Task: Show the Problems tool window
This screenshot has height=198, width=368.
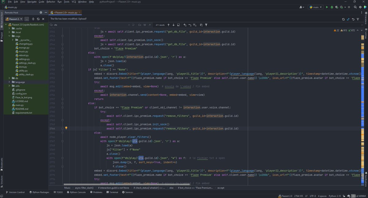Action: click(x=96, y=192)
